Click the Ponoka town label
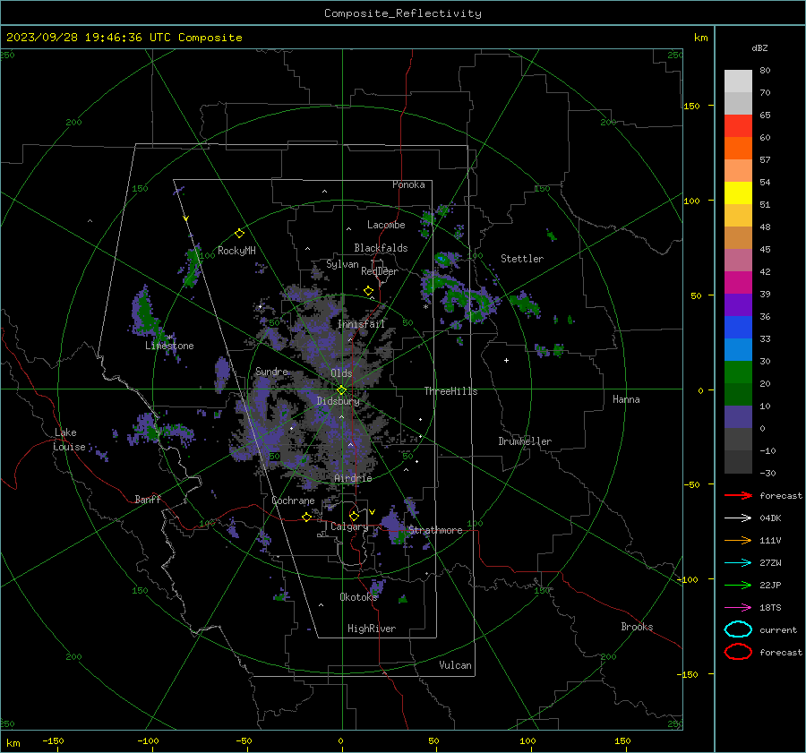The width and height of the screenshot is (806, 753). (x=408, y=184)
